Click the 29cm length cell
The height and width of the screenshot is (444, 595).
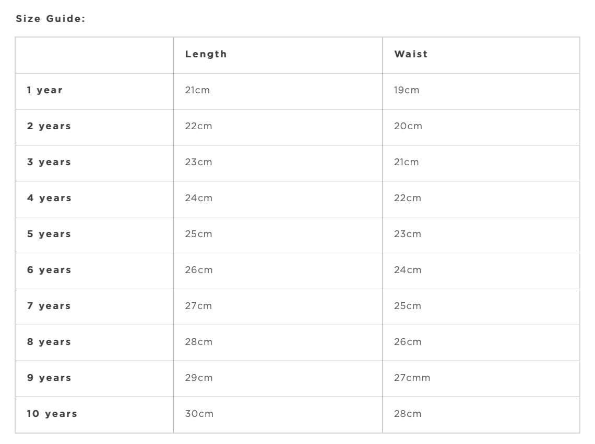click(199, 378)
